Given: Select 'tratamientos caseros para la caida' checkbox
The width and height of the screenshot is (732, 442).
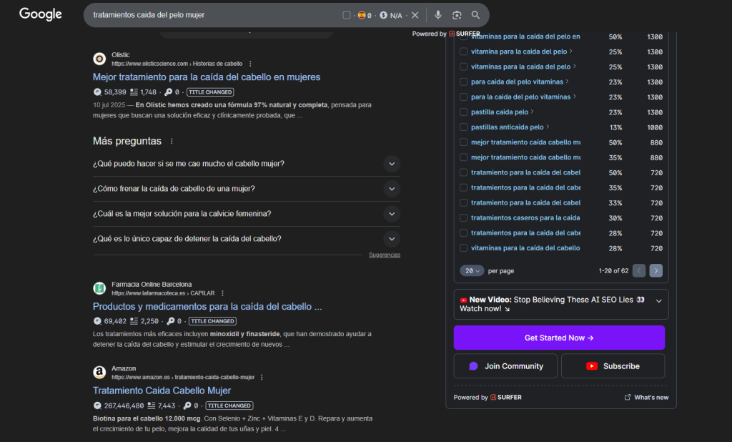Looking at the screenshot, I should 463,217.
